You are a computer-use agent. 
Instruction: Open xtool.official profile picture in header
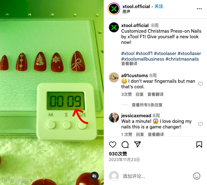click(114, 9)
